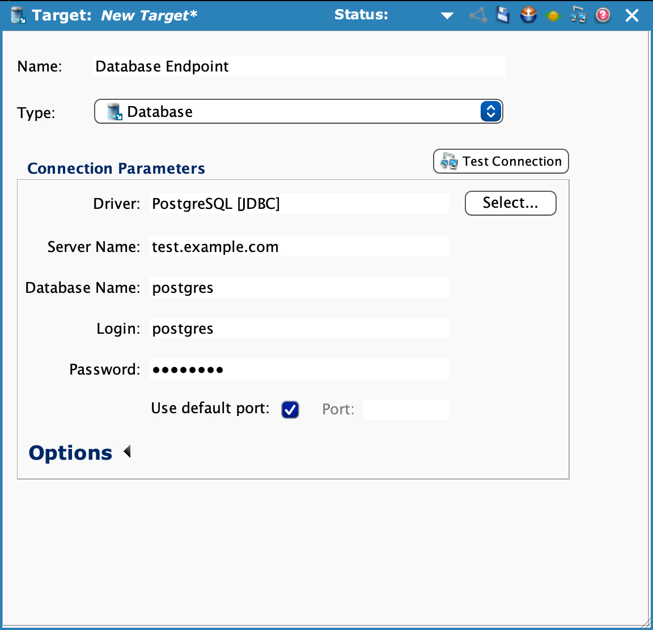Click into the Login text field
653x630 pixels.
click(x=299, y=329)
